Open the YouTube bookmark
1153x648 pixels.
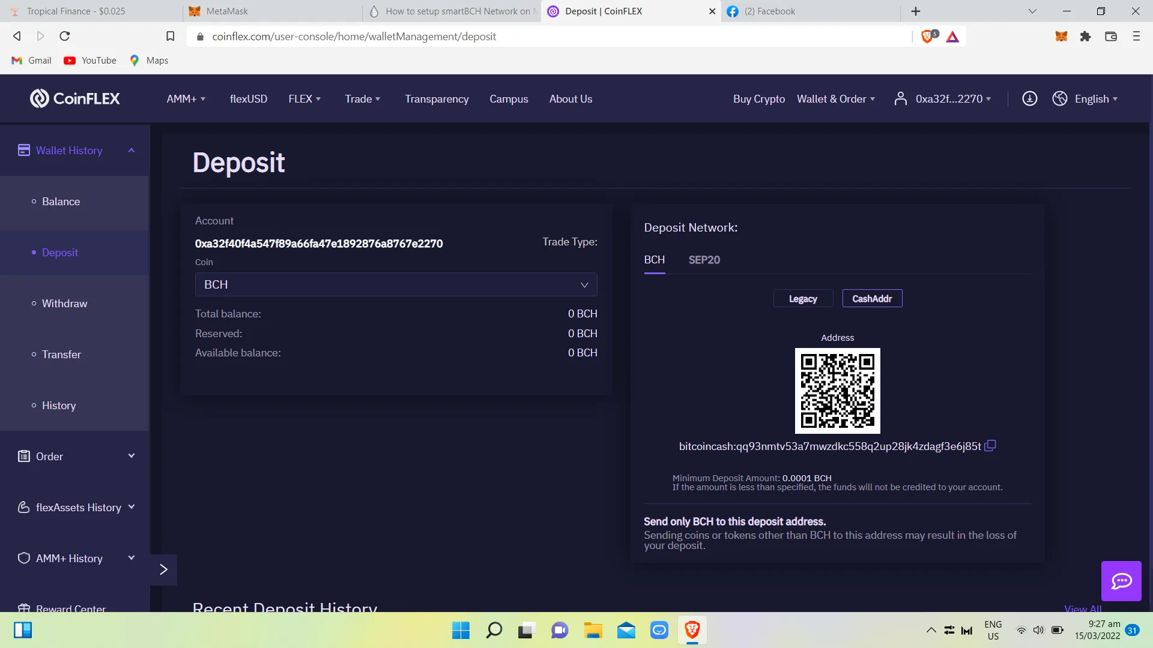[x=90, y=61]
